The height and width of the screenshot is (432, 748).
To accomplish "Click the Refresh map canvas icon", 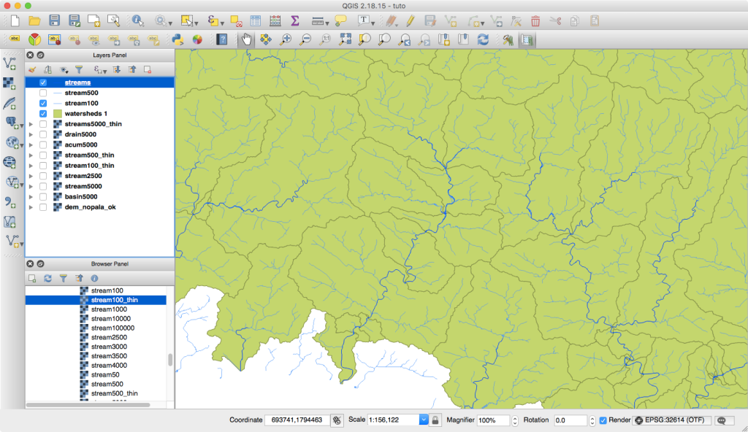I will point(483,39).
